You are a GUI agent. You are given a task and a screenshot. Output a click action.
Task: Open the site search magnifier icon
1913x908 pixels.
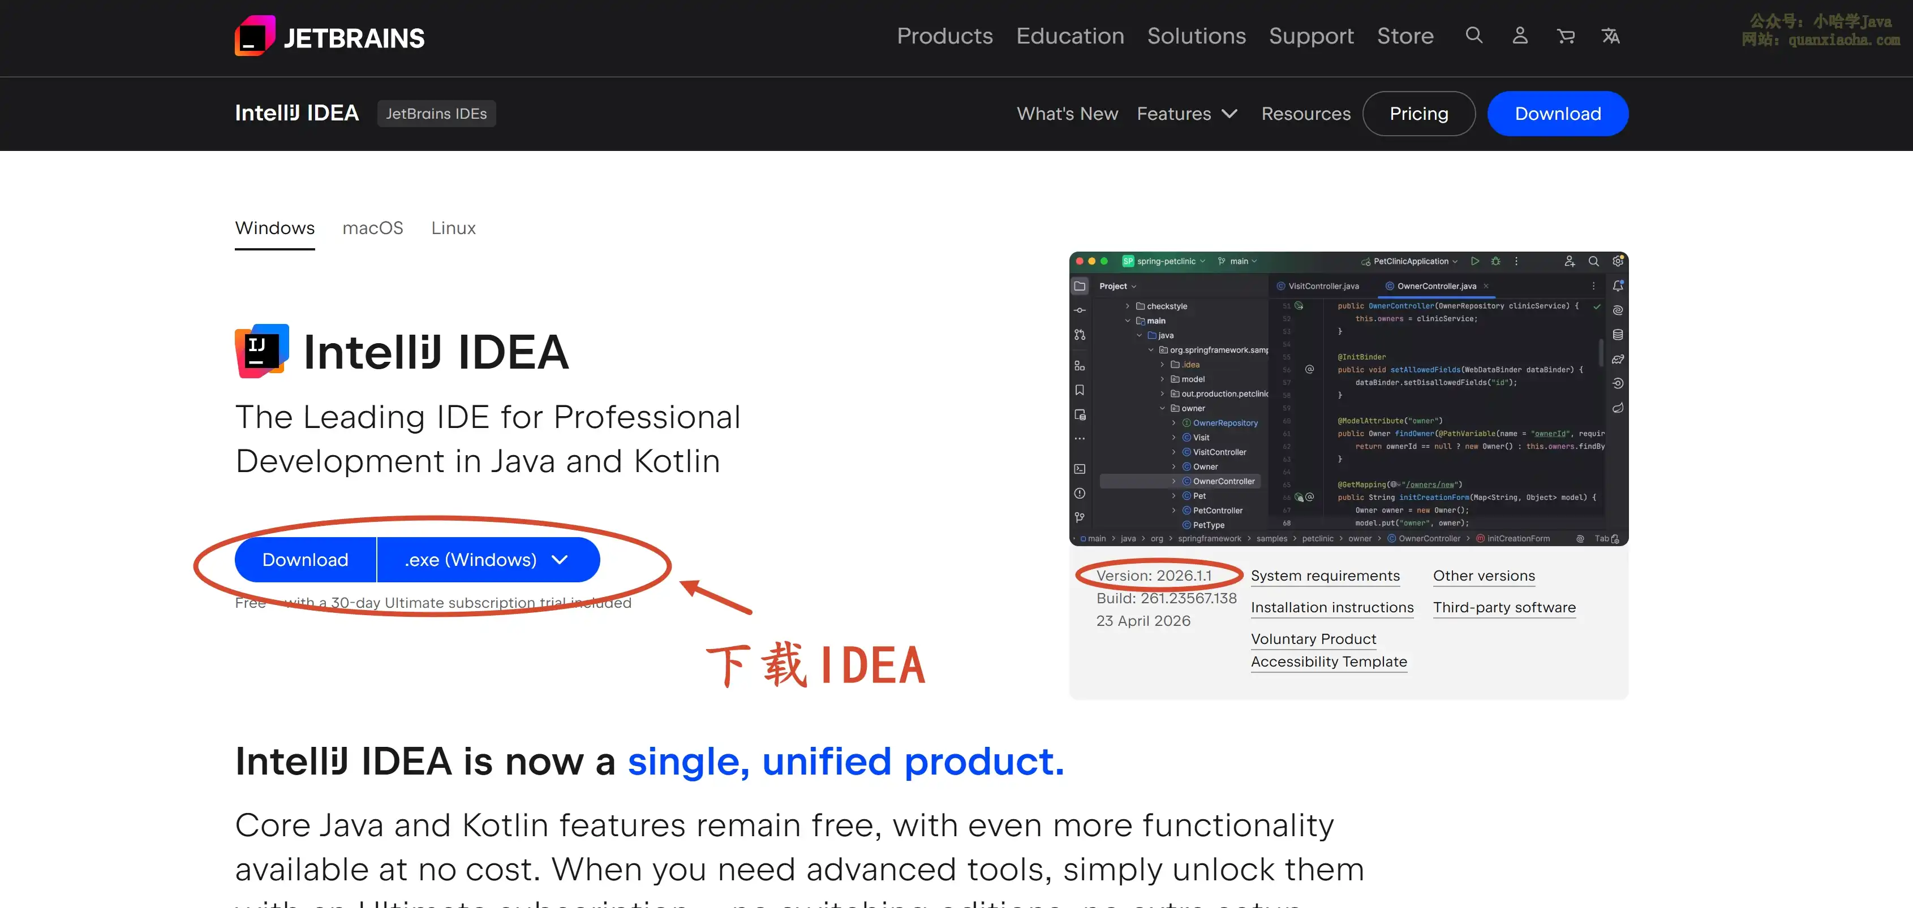coord(1473,35)
